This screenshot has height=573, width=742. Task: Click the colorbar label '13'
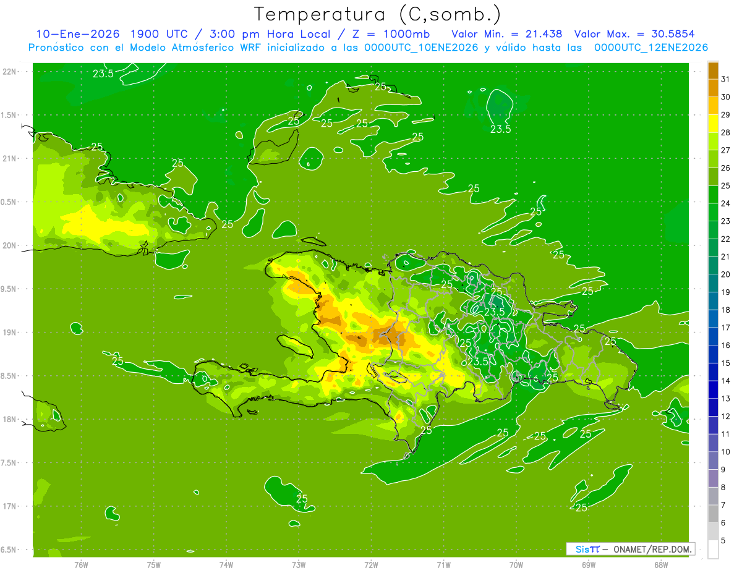point(726,399)
